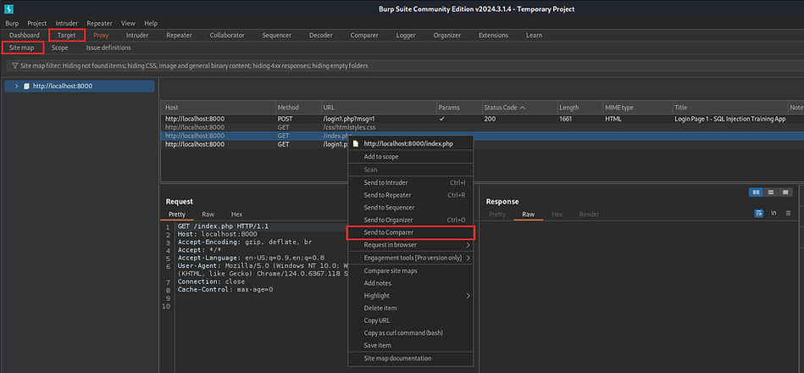Open the Repeater menu in the menu bar

pos(99,23)
